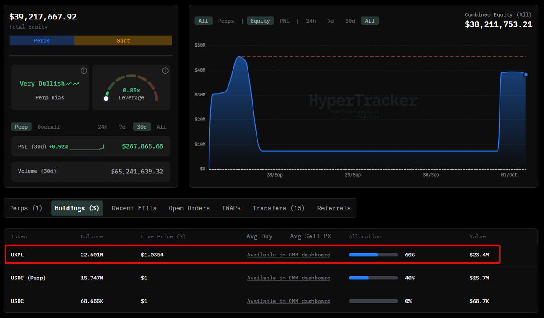
Task: Open the Perps (1) tab
Action: click(26, 208)
